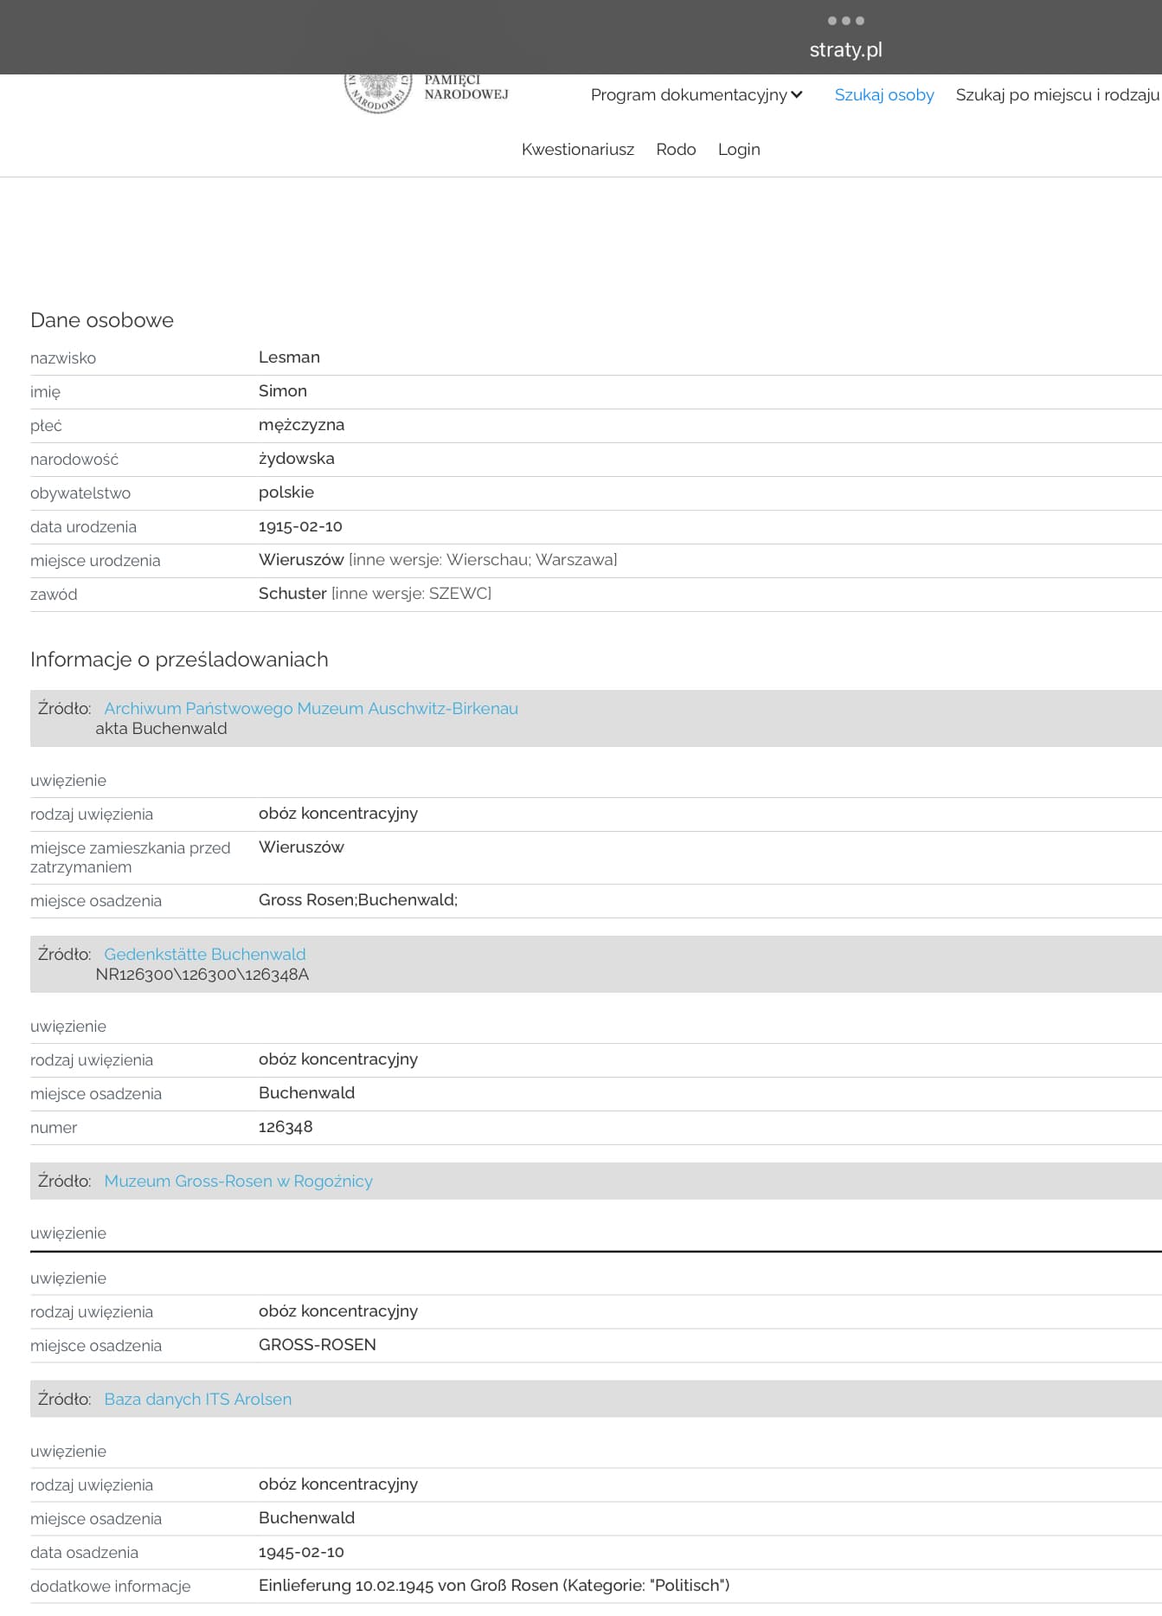Screen dimensions: 1162x1616
Task: Open the Kwestionariusz menu item
Action: [x=578, y=150]
